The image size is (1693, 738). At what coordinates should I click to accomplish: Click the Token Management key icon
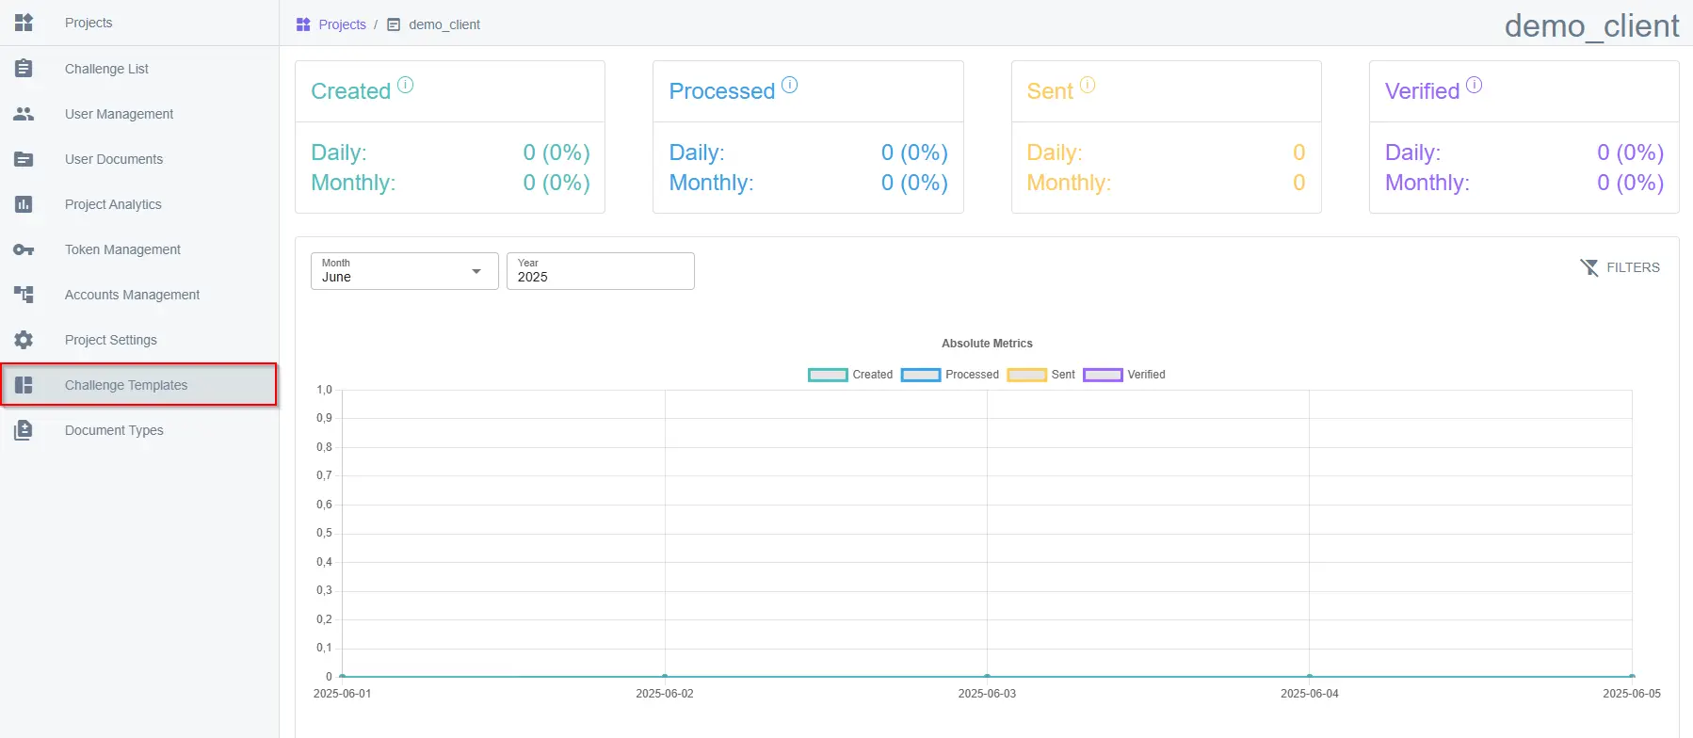24,249
